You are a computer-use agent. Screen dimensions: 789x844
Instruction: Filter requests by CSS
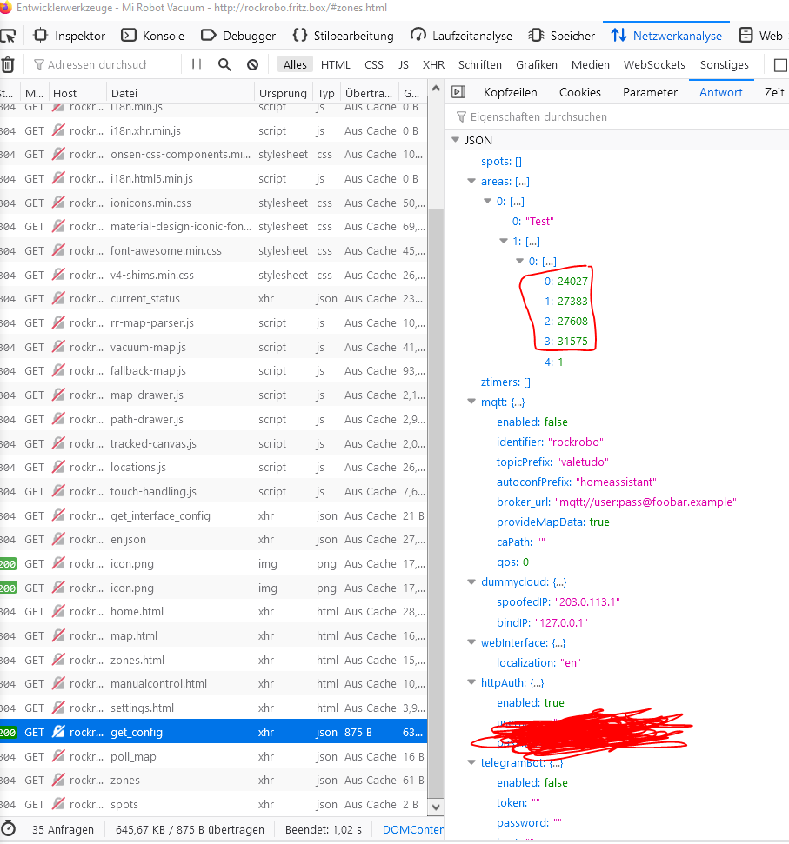(374, 65)
